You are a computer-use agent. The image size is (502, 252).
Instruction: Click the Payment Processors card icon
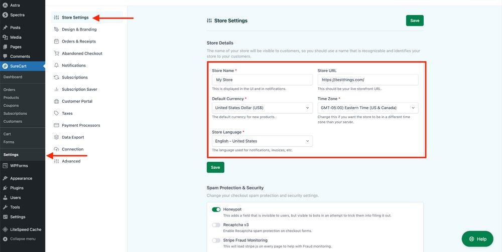point(56,125)
